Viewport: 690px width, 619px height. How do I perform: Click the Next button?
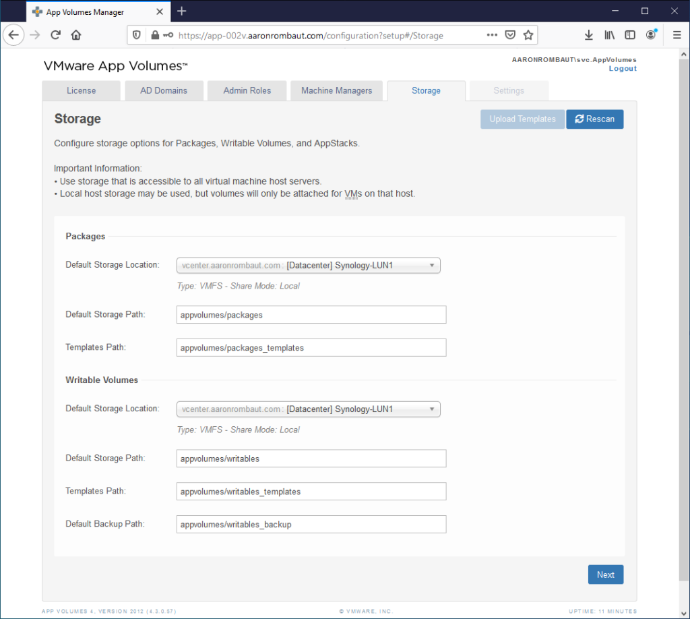click(x=605, y=575)
